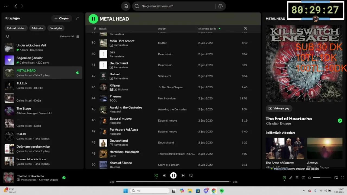Skip to the previous track
The width and height of the screenshot is (347, 195).
pos(164,175)
